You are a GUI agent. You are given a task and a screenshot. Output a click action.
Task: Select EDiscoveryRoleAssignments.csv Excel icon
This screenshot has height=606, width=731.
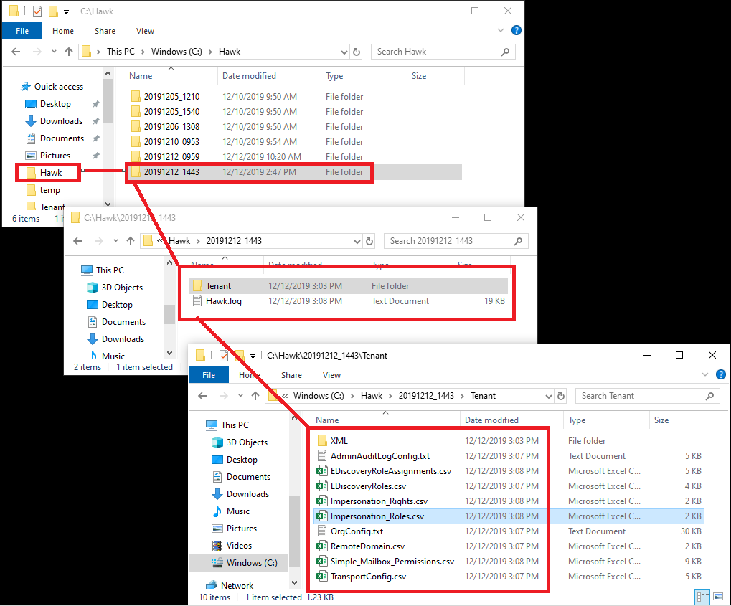coord(321,470)
